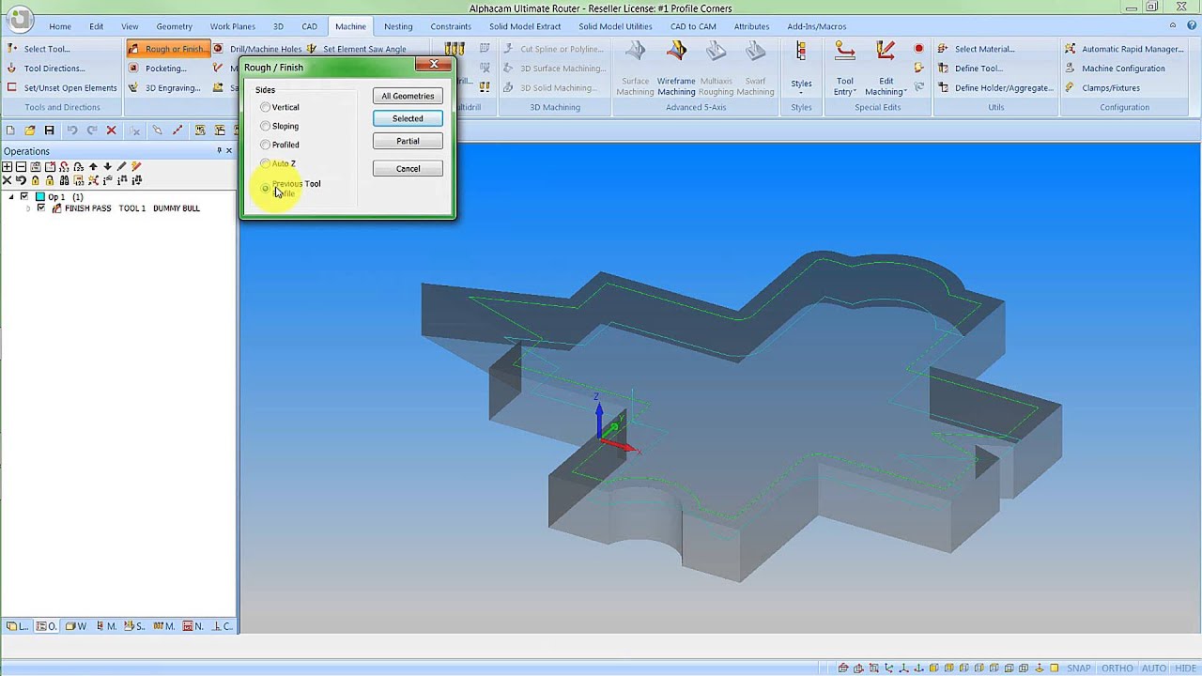The width and height of the screenshot is (1202, 676).
Task: Open the CAD to CAM tab
Action: pos(693,26)
